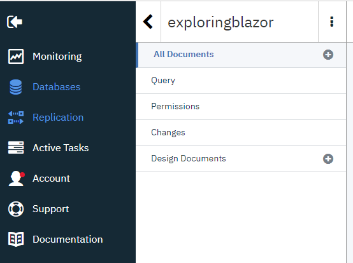Open the Changes feed
This screenshot has height=263, width=353.
[241, 133]
